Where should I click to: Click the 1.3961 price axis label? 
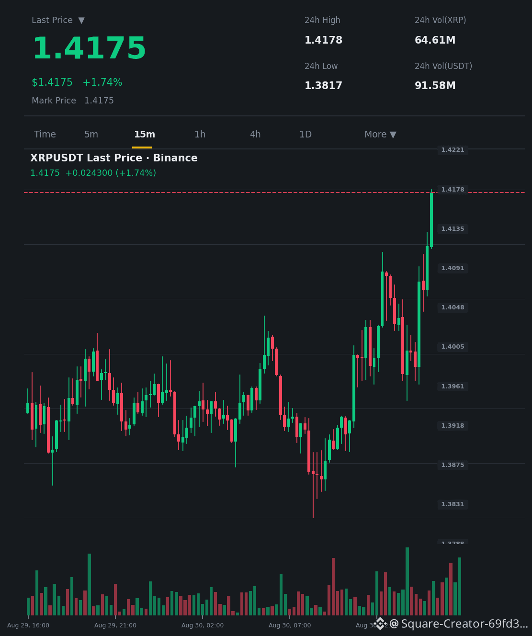[x=453, y=386]
